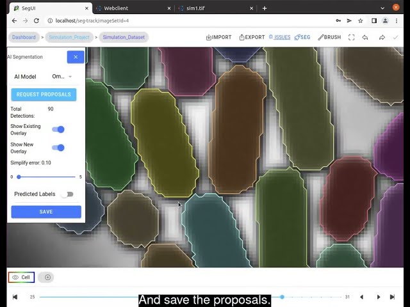The width and height of the screenshot is (410, 307).
Task: Click the Simplify error slider handle
Action: [x=19, y=177]
